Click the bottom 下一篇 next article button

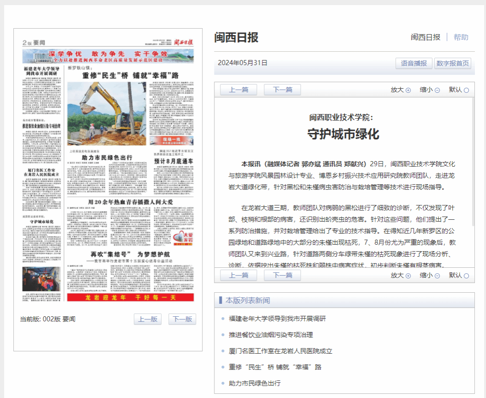click(x=282, y=275)
